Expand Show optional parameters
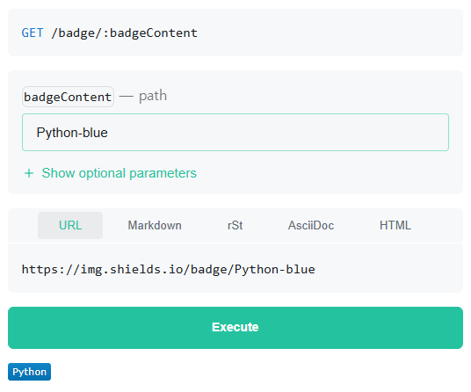 (110, 173)
